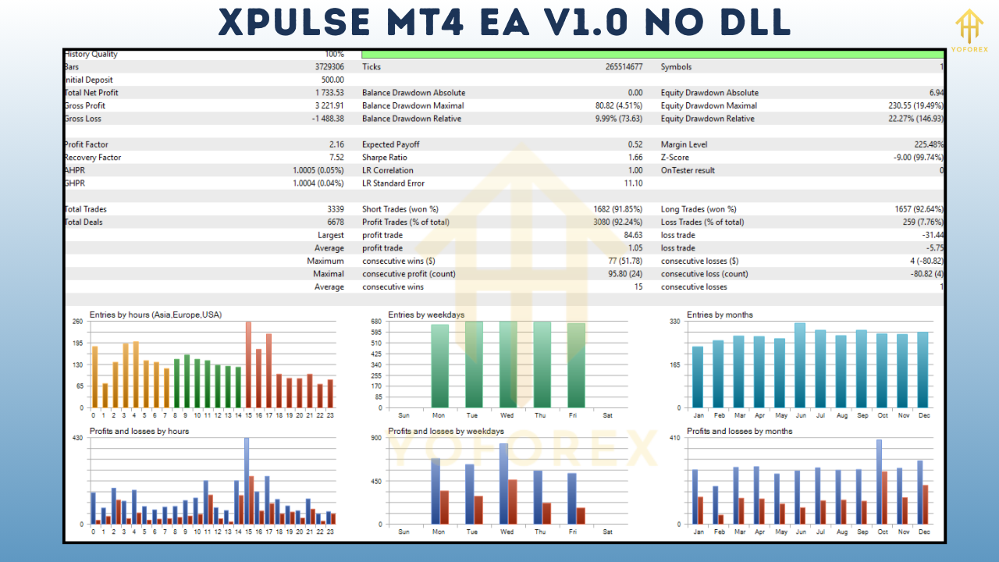
Task: Select maximum consecutive wins value 77 (51.78)
Action: (625, 261)
